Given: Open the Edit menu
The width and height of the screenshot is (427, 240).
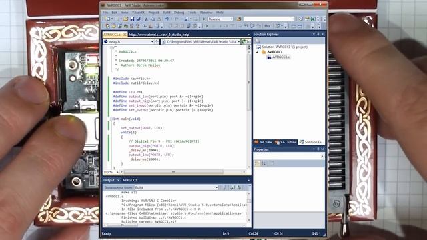Looking at the screenshot, I should [x=114, y=13].
